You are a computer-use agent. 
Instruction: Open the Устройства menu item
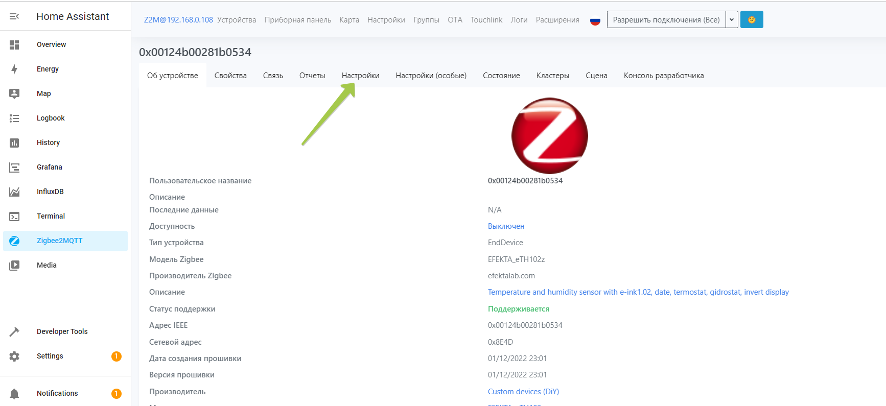pyautogui.click(x=237, y=20)
